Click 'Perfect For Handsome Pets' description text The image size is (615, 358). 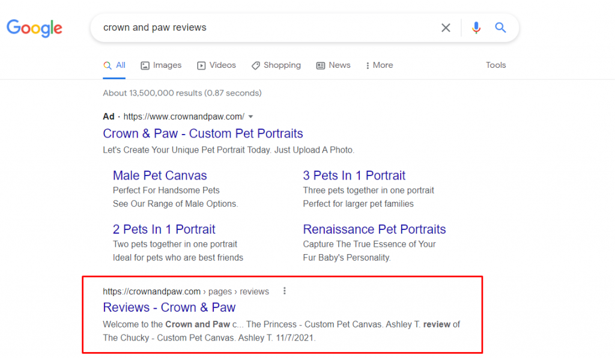166,190
